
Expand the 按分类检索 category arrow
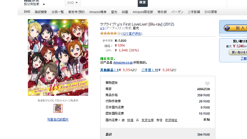click(44, 4)
